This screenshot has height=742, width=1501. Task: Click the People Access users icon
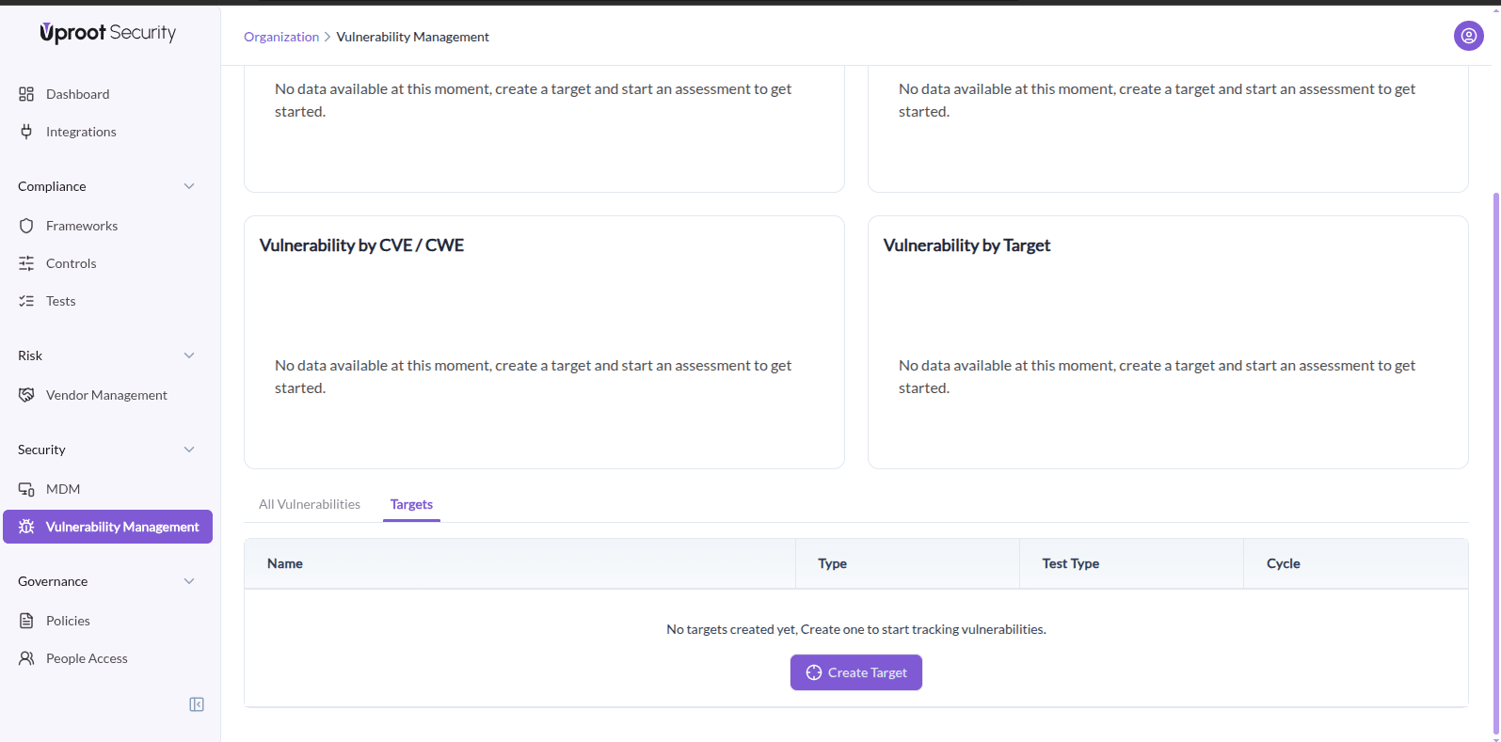coord(26,658)
